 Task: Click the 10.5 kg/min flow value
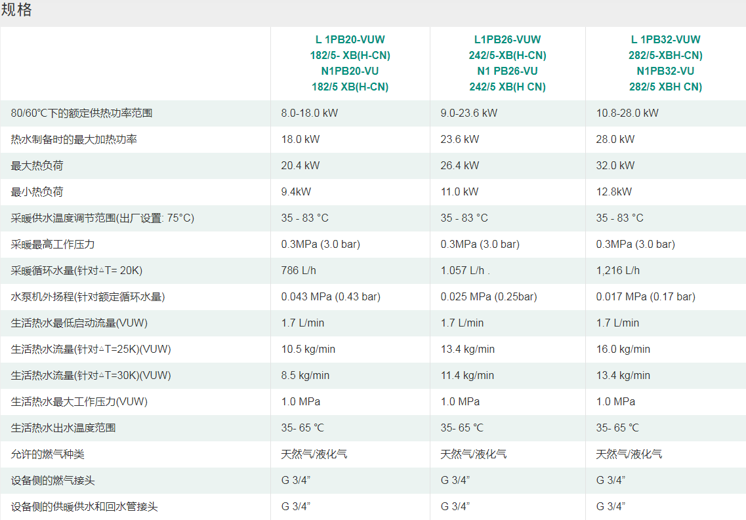[308, 350]
